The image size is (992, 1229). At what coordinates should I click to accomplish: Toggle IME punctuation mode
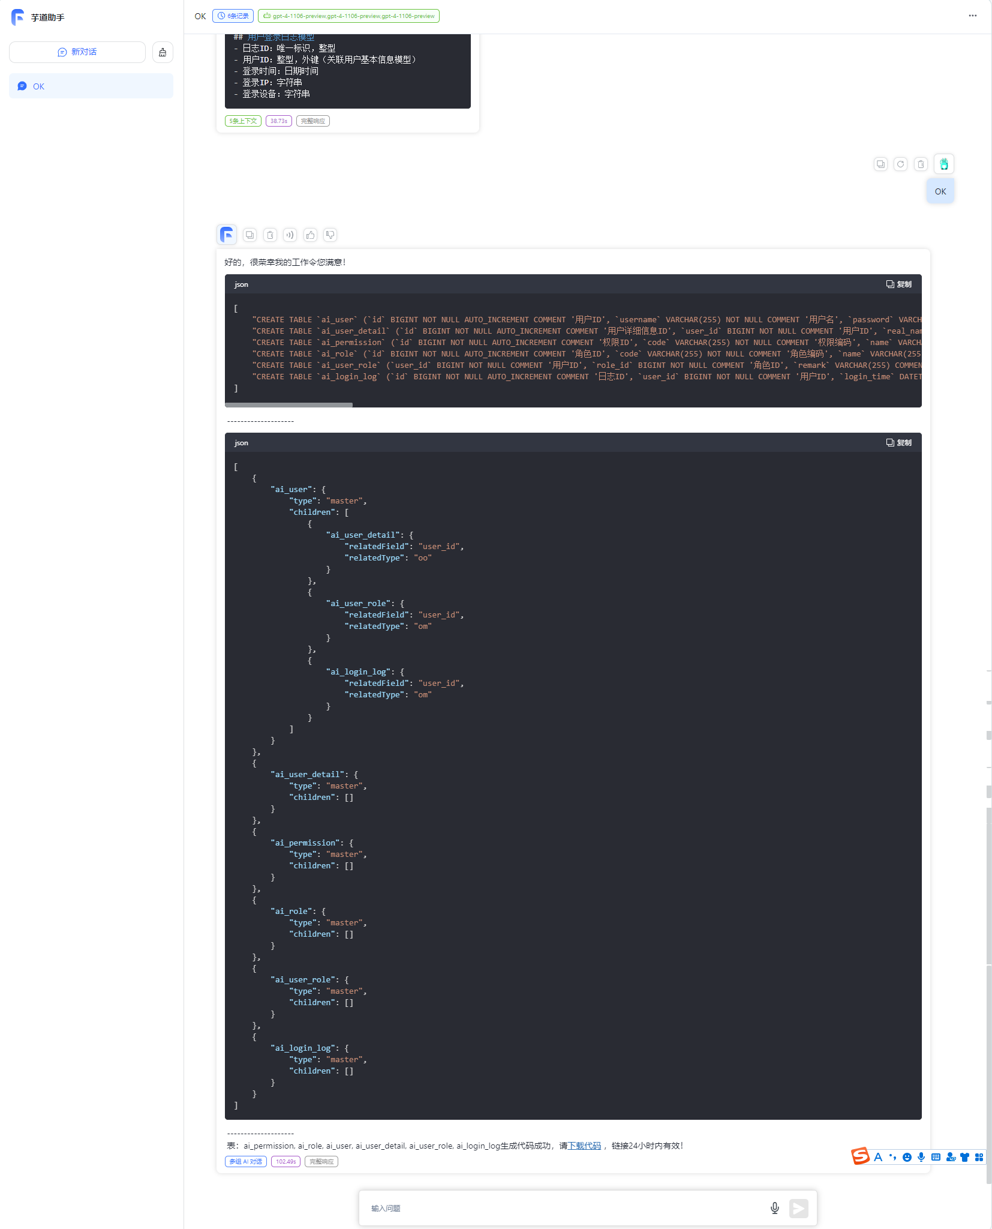coord(892,1157)
